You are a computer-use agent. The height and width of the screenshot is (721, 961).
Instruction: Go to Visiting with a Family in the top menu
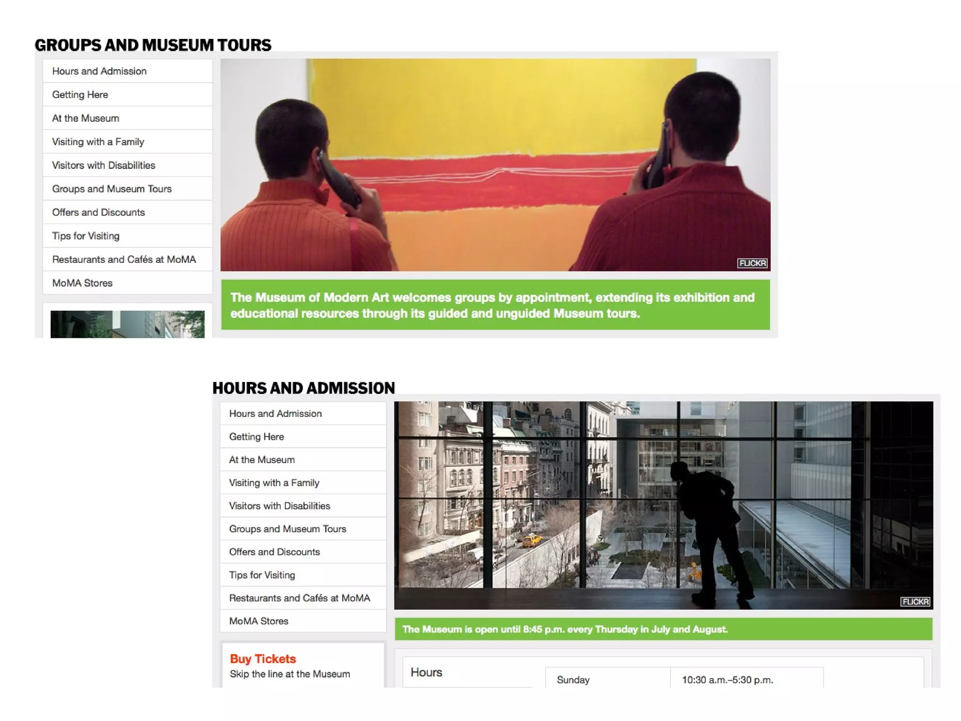coord(98,142)
